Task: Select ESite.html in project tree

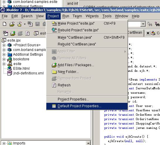Action: pos(21,69)
